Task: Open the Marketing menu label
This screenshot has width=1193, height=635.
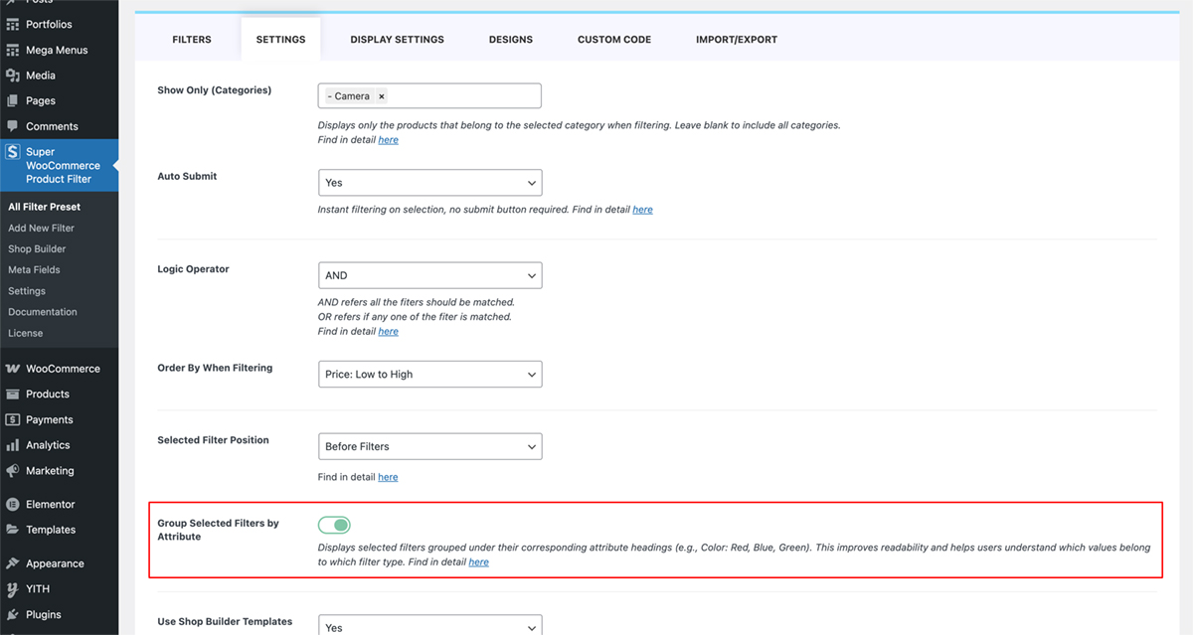Action: pos(50,471)
